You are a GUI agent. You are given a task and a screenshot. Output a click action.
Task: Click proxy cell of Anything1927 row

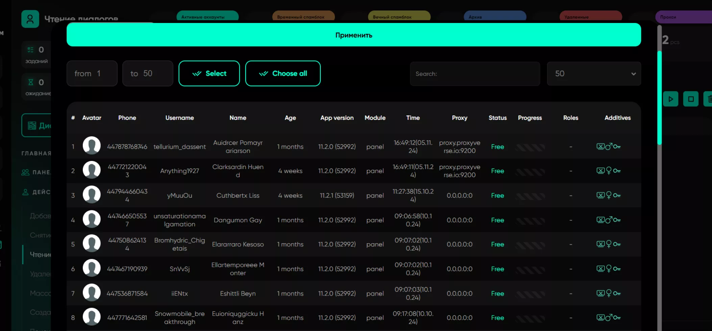460,171
